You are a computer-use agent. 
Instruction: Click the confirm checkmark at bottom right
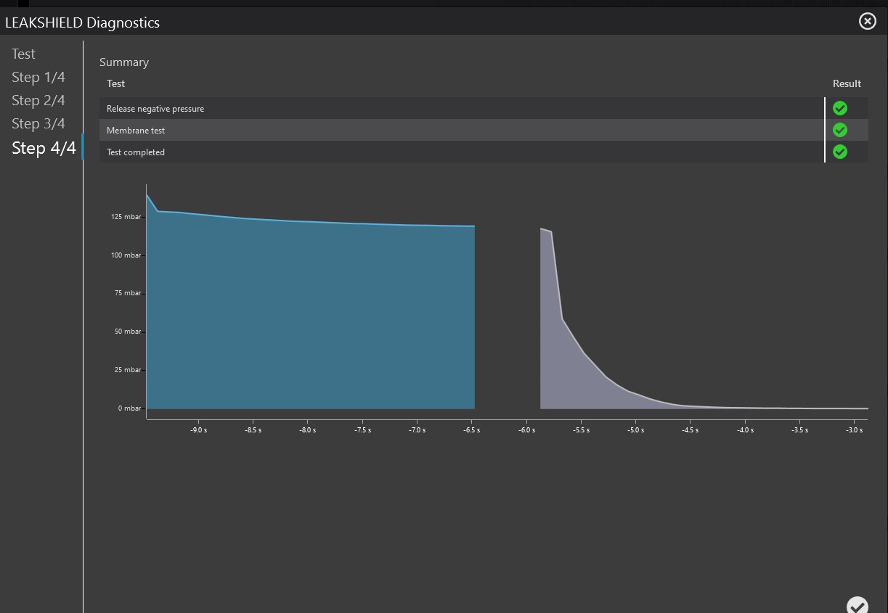point(857,605)
